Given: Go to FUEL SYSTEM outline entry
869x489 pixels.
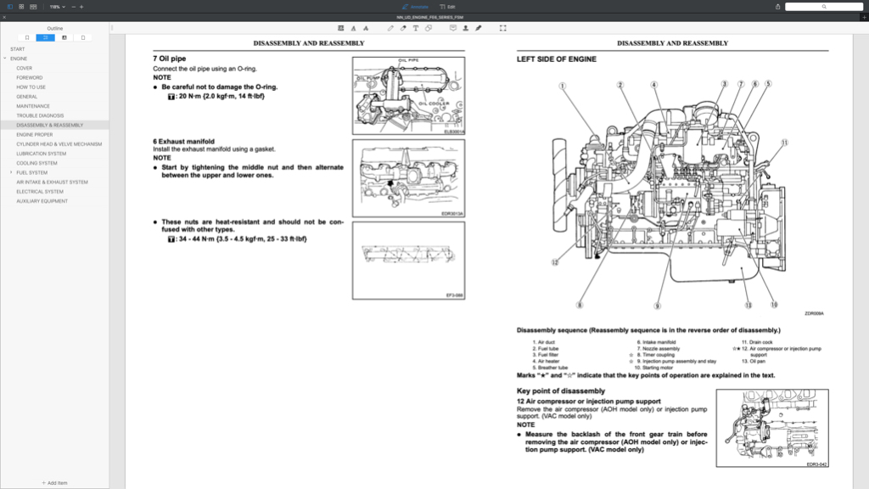Looking at the screenshot, I should coord(31,172).
